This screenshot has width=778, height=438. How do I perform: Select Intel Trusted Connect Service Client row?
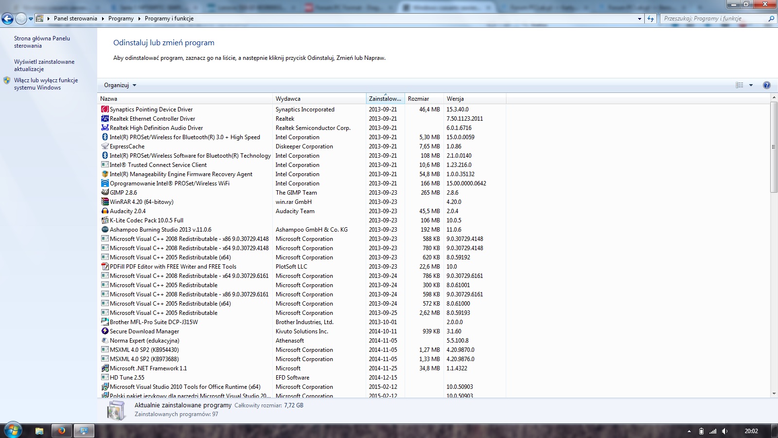point(301,165)
